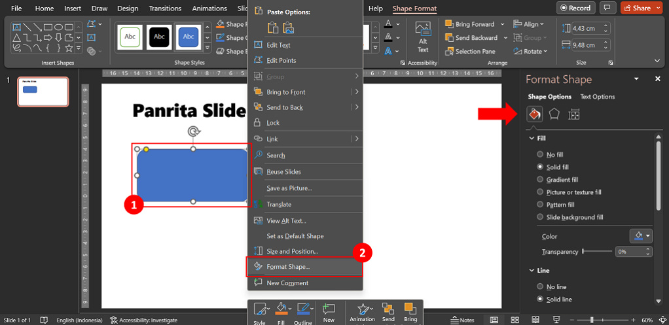The image size is (669, 325).
Task: Open the Fill & Line tab icon
Action: coord(535,114)
